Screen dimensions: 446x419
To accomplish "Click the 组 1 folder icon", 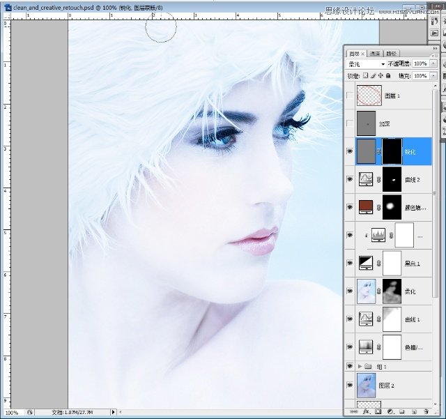I will (368, 366).
